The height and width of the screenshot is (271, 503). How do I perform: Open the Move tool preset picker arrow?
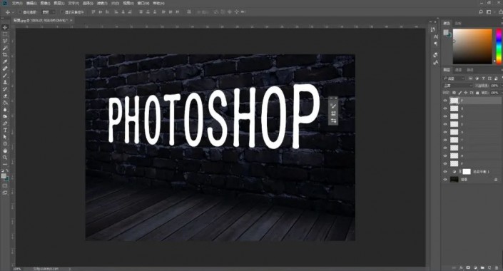(13, 12)
